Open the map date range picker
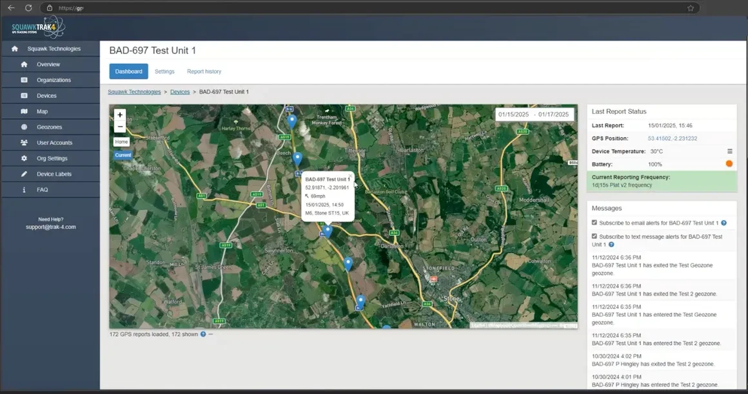The height and width of the screenshot is (394, 748). (534, 115)
